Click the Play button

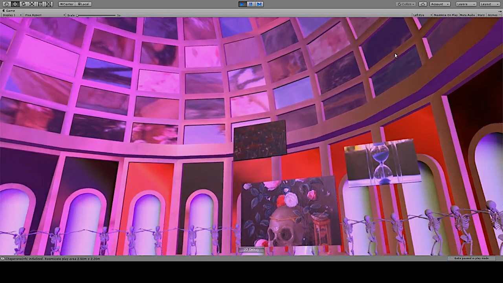coord(242,4)
